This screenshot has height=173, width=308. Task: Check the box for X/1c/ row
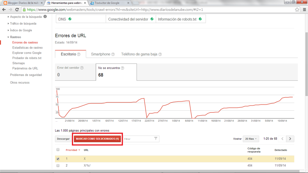(58, 166)
